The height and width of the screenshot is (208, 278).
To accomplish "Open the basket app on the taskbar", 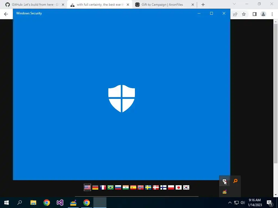I will click(x=73, y=203).
